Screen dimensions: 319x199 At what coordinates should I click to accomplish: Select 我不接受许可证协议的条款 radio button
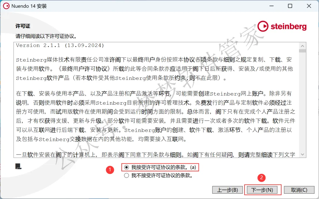pyautogui.click(x=126, y=175)
